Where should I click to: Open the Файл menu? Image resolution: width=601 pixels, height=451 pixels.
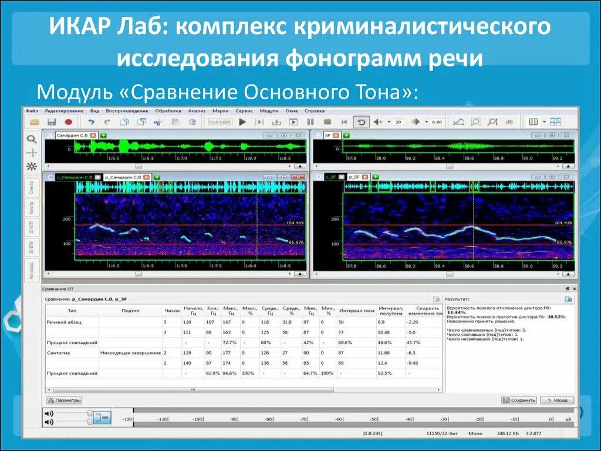(32, 111)
